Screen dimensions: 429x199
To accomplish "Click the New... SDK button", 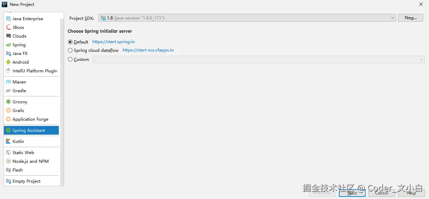I will [x=411, y=18].
